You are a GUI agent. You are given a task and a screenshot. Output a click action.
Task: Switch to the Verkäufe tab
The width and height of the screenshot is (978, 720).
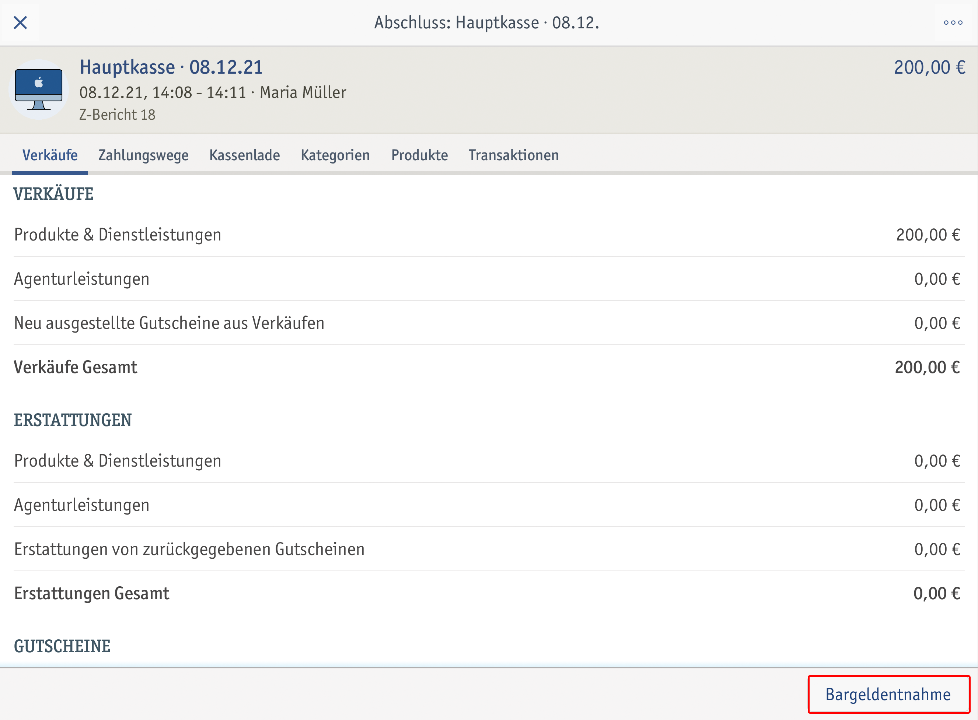(50, 155)
